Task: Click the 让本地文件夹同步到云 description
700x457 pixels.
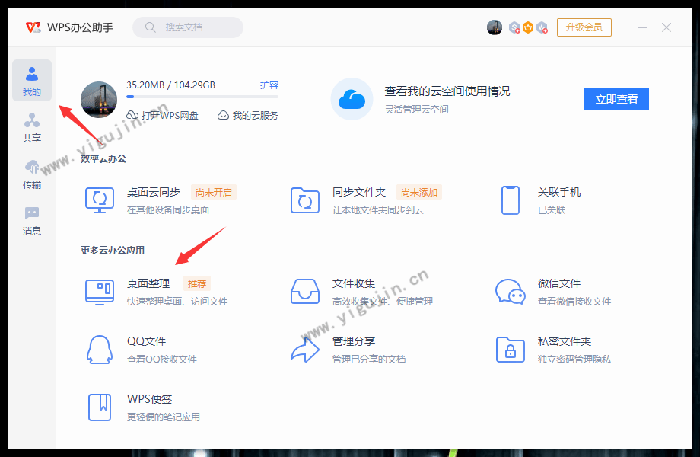Action: coord(378,210)
